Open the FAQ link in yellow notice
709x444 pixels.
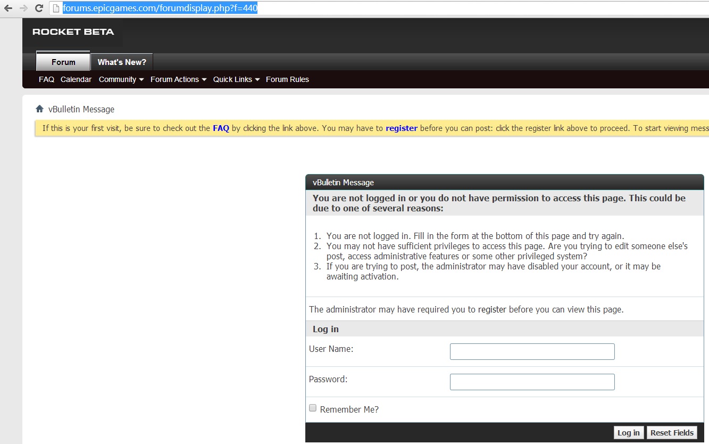pos(221,128)
